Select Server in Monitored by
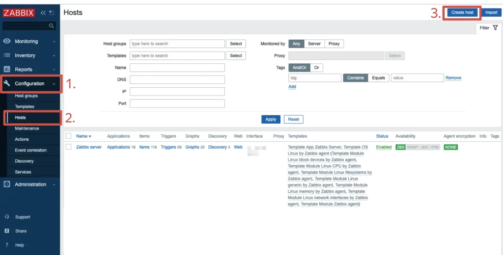 tap(314, 44)
